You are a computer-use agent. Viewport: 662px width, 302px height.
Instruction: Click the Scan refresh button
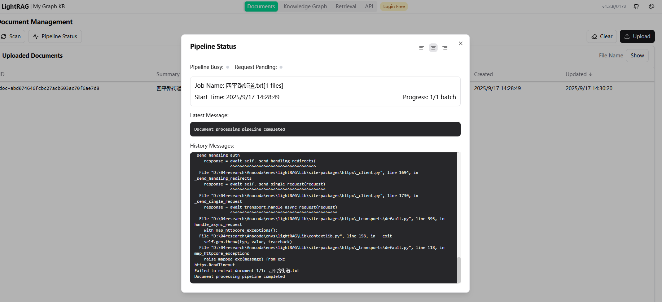[12, 36]
